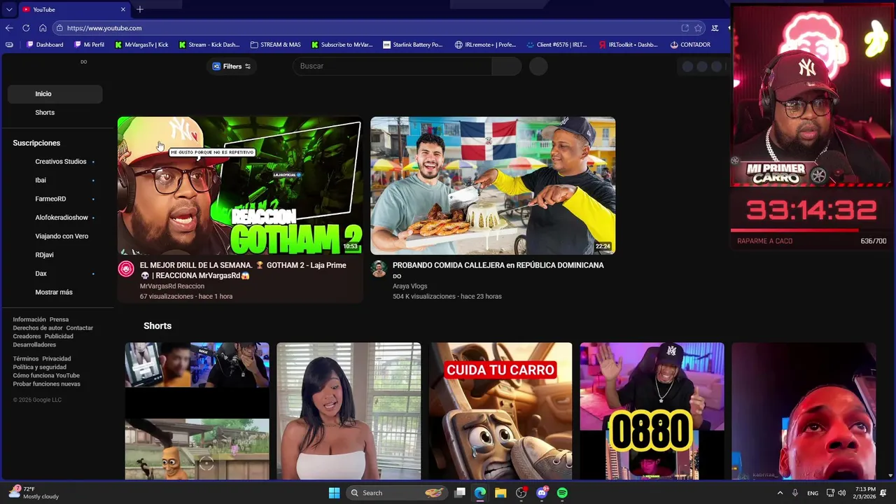Open PROBANDO COMIDA CALLEJERA video title
Viewport: 896px width, 504px height.
point(498,270)
